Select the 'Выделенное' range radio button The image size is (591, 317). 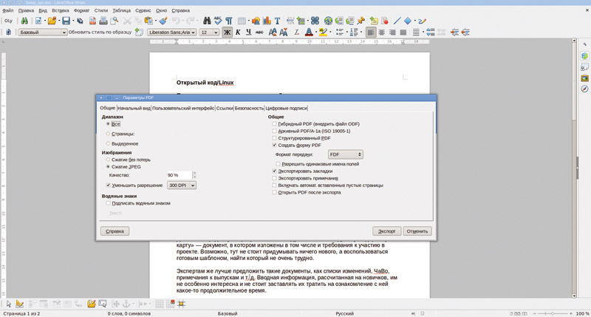click(108, 143)
